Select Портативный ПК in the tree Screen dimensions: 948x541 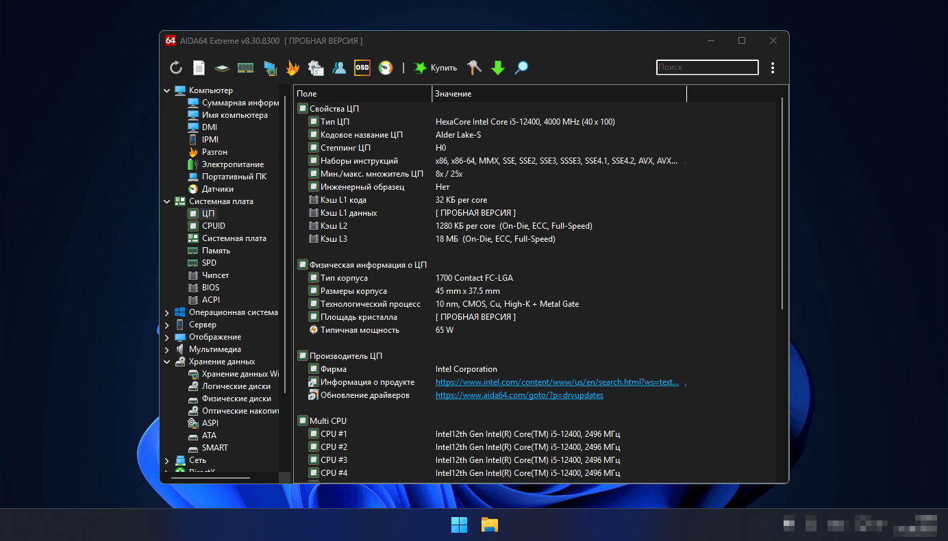(x=227, y=177)
